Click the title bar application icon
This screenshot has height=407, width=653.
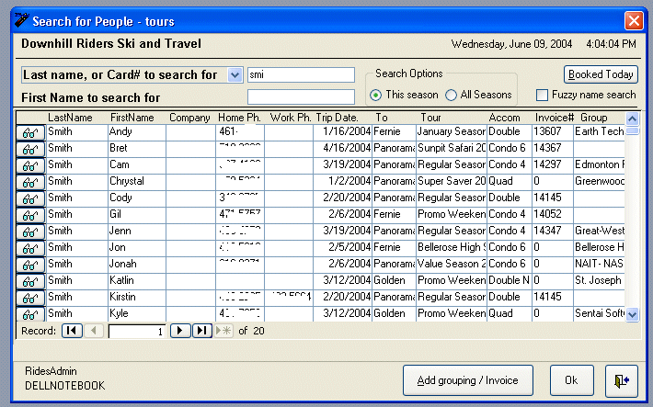point(22,20)
